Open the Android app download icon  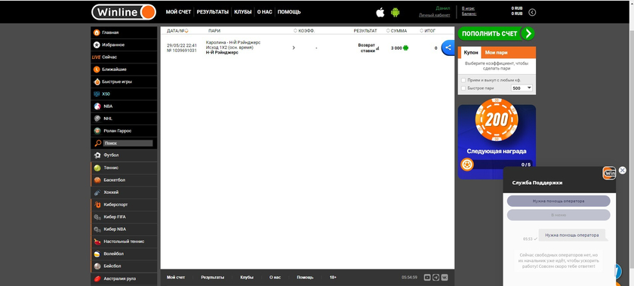395,12
